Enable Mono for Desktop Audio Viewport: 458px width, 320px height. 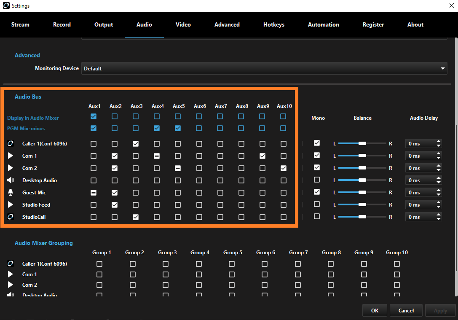click(x=316, y=180)
